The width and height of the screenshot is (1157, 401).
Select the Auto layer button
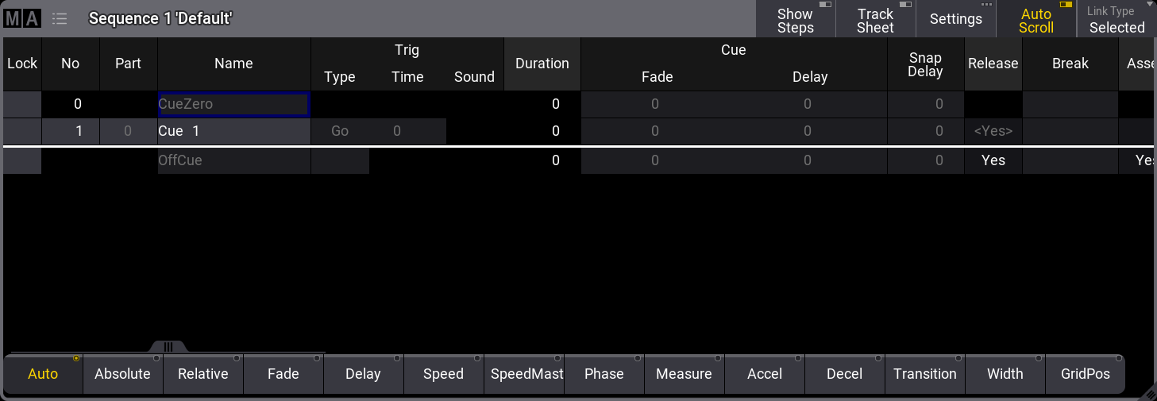tap(43, 374)
